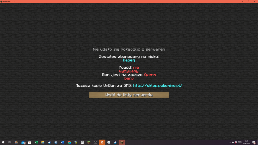Screen dimensions: 258x145
Task: Click the orange gear taskbar icon
Action: coord(102,142)
